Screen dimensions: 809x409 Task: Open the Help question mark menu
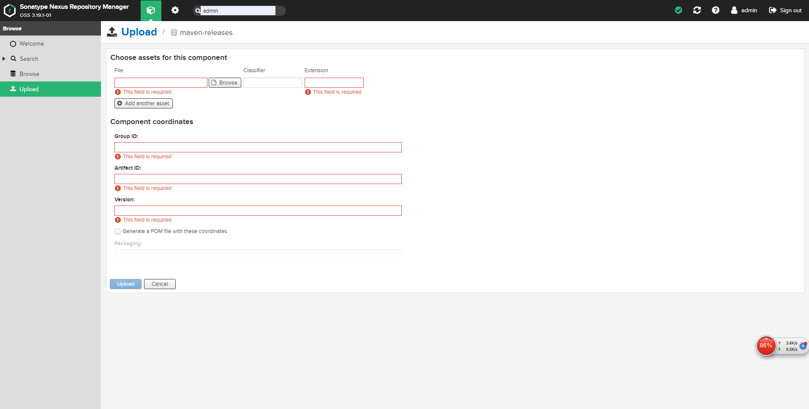coord(716,10)
